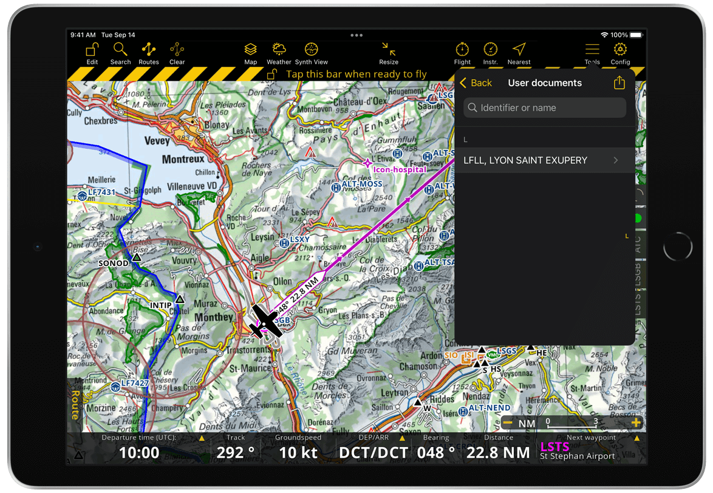The height and width of the screenshot is (493, 713).
Task: Focus the Identifier or name search field
Action: pyautogui.click(x=545, y=107)
